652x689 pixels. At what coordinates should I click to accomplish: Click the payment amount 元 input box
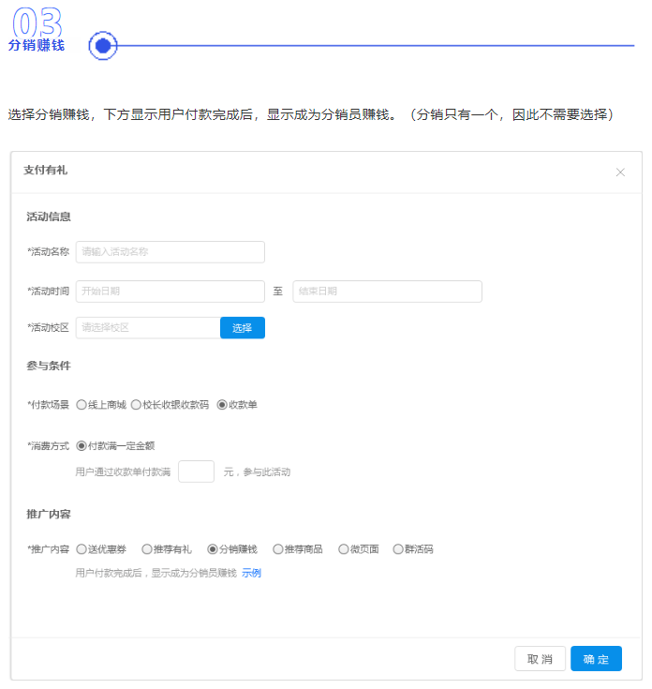(x=196, y=472)
